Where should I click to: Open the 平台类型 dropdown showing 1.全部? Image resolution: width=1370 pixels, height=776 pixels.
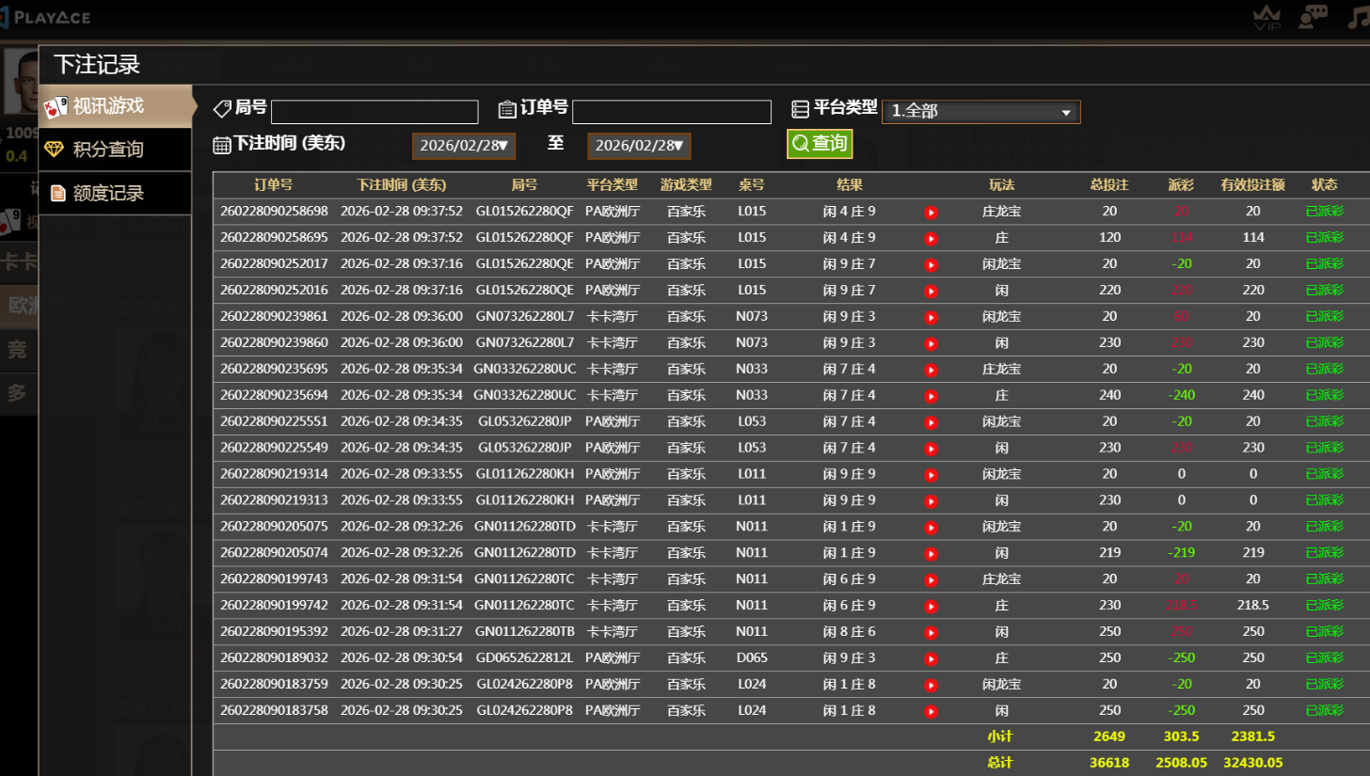tap(981, 111)
